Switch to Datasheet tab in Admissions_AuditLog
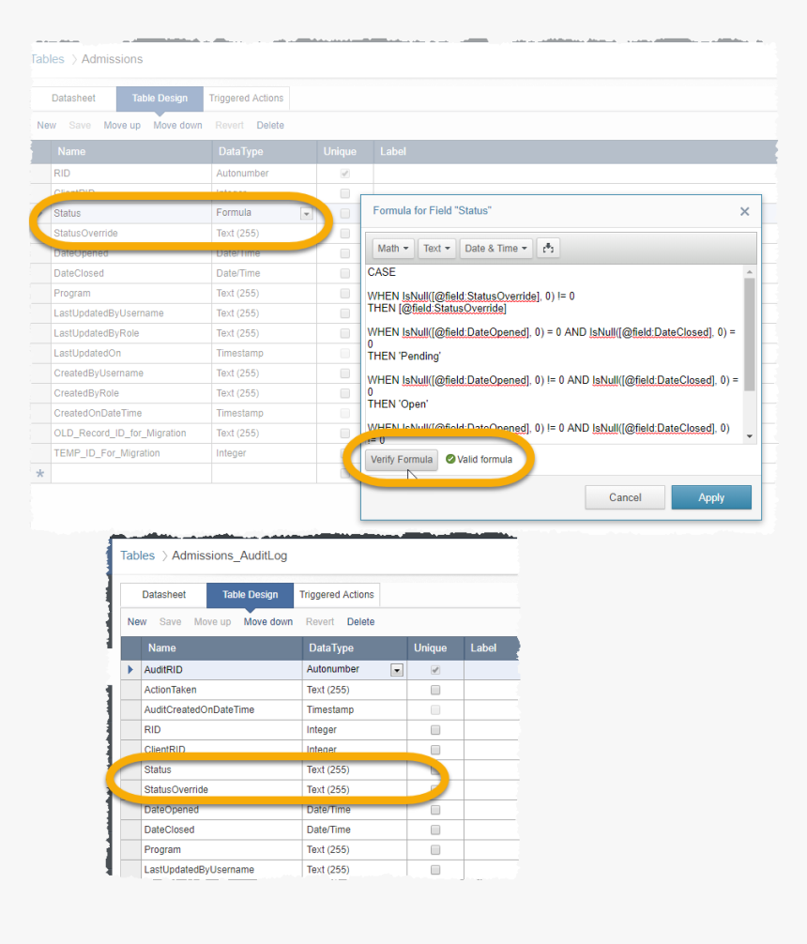This screenshot has width=807, height=944. click(164, 595)
